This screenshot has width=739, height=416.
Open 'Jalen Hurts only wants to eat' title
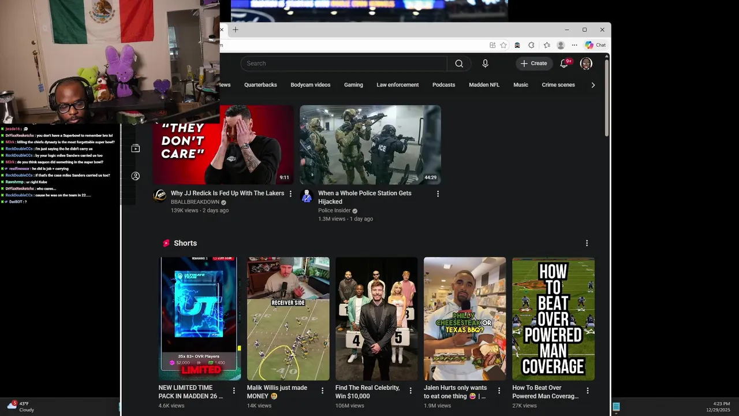point(456,392)
